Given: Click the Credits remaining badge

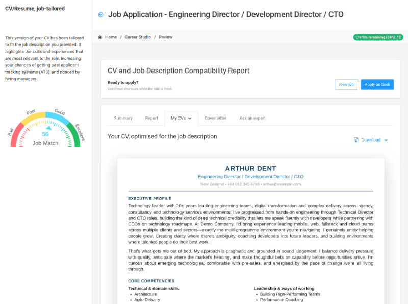Looking at the screenshot, I should pyautogui.click(x=378, y=37).
